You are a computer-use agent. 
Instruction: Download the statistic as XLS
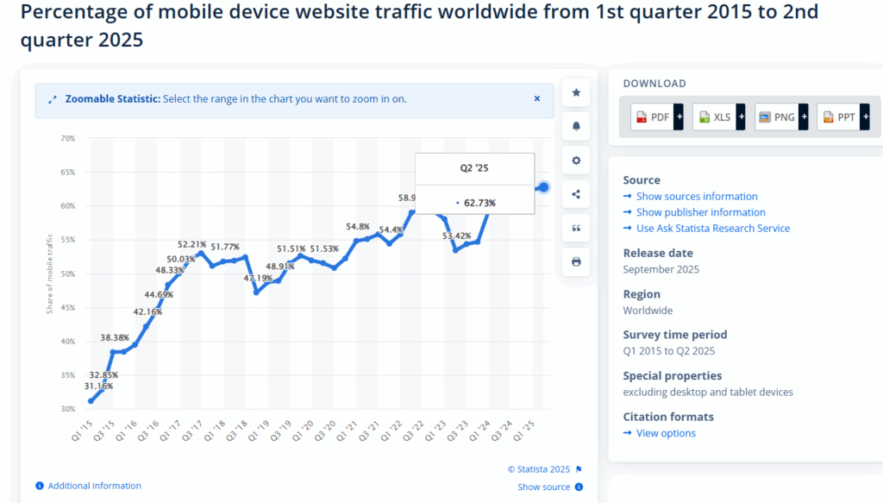[x=714, y=117]
